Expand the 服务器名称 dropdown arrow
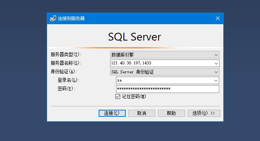The width and height of the screenshot is (260, 141). point(216,63)
